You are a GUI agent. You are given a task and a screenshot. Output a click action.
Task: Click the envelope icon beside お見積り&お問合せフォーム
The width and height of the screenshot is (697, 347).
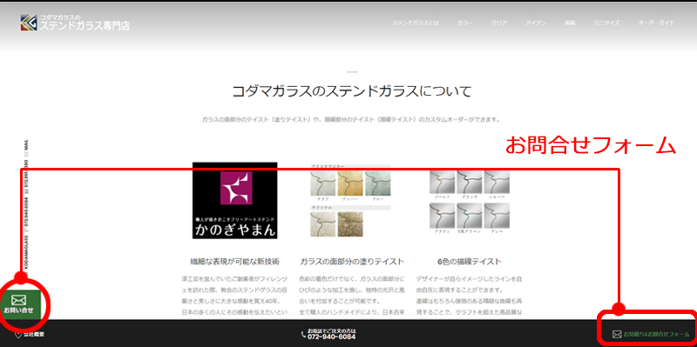coord(617,334)
